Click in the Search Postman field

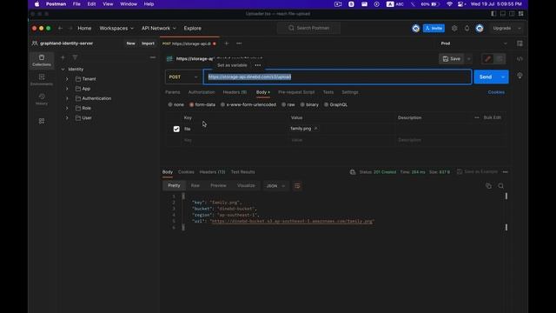coord(308,28)
